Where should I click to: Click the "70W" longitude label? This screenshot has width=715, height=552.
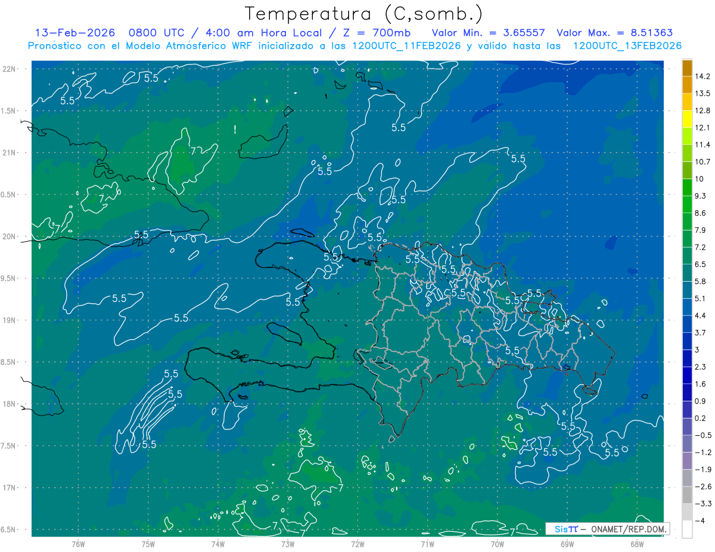pos(498,544)
